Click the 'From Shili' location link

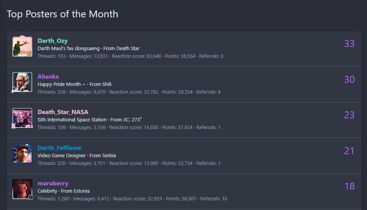click(x=101, y=84)
